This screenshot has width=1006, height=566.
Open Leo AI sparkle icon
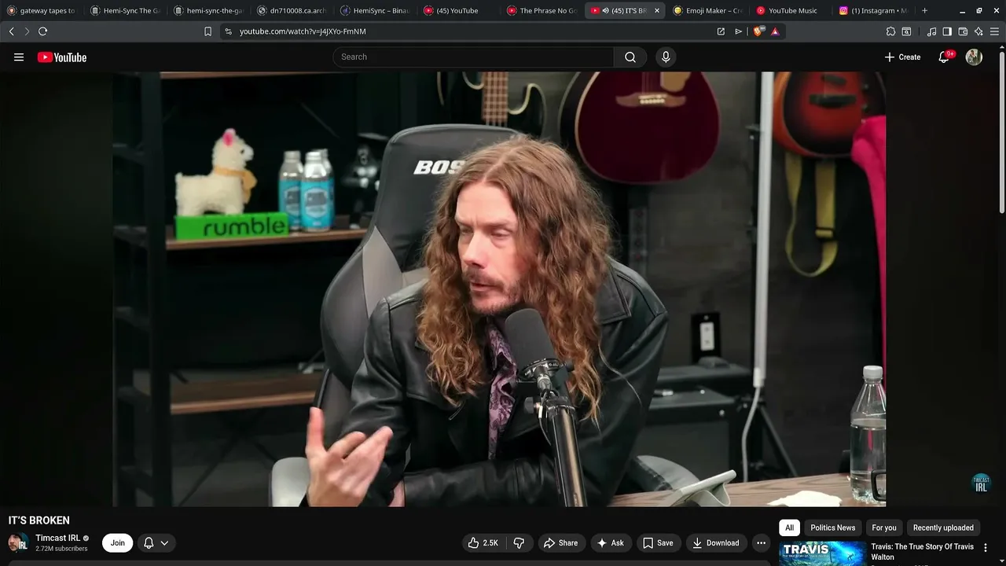click(x=978, y=31)
